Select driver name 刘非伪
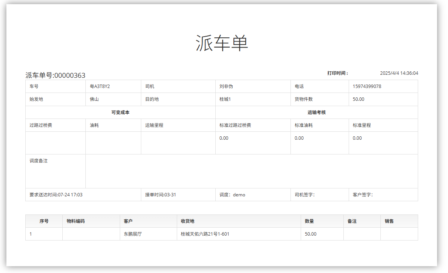Viewport: 448px width, 273px height. click(226, 86)
